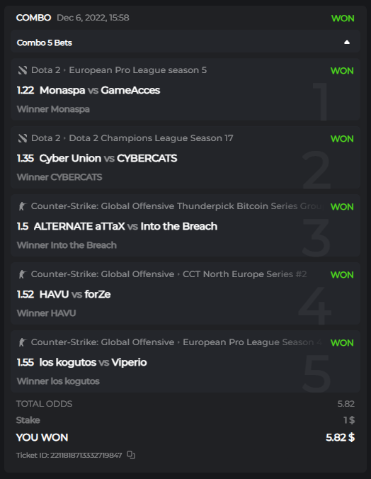The image size is (371, 479).
Task: Select European Pro League season 5 breadcrumb
Action: pyautogui.click(x=138, y=70)
